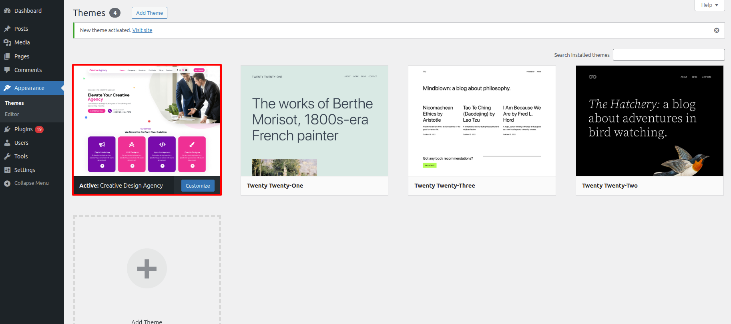Image resolution: width=731 pixels, height=324 pixels.
Task: Open Media menu item
Action: [x=32, y=42]
